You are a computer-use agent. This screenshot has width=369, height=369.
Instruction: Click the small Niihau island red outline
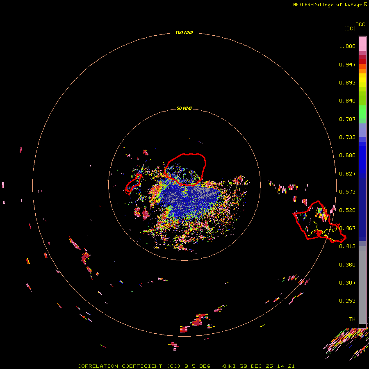pyautogui.click(x=134, y=184)
